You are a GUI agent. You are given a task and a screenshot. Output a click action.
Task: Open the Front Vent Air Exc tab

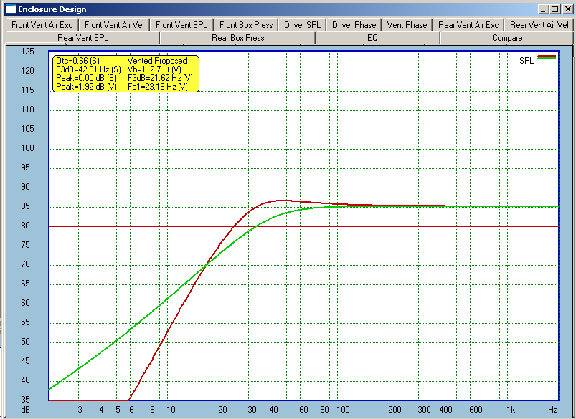[x=42, y=25]
